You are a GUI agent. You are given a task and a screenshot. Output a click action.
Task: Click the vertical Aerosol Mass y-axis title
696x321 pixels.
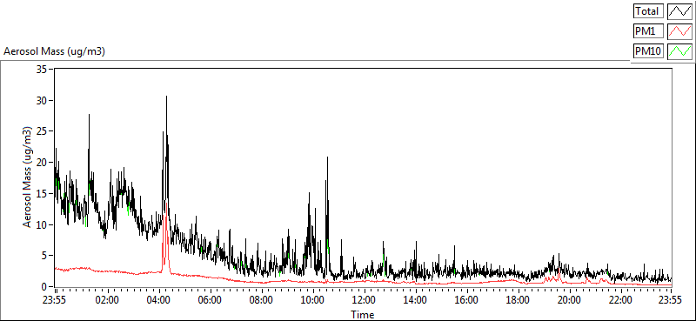tap(27, 177)
